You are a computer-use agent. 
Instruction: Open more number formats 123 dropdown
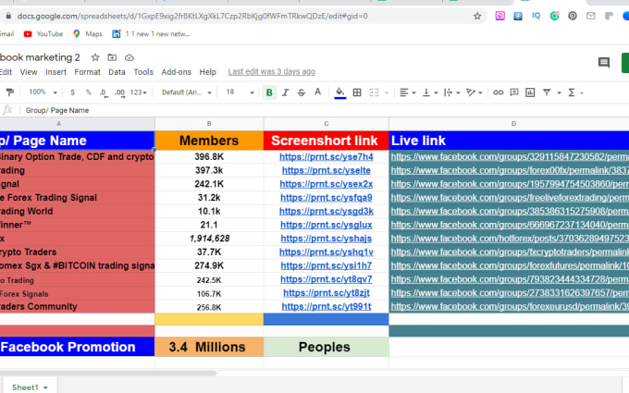click(139, 92)
